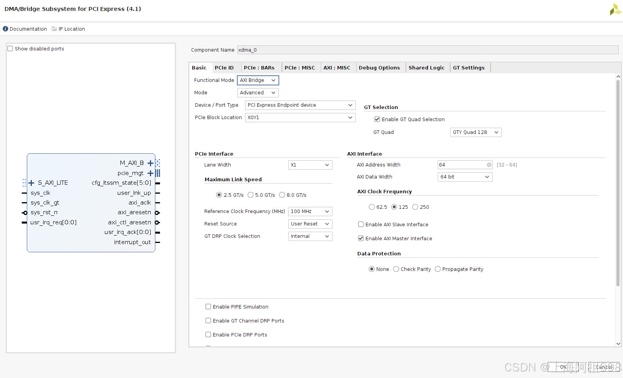Toggle Show disabled ports checkbox

point(10,49)
